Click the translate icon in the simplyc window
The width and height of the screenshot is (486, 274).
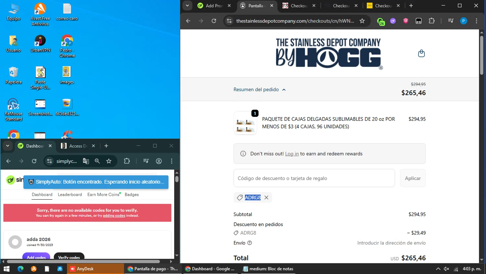click(x=86, y=161)
